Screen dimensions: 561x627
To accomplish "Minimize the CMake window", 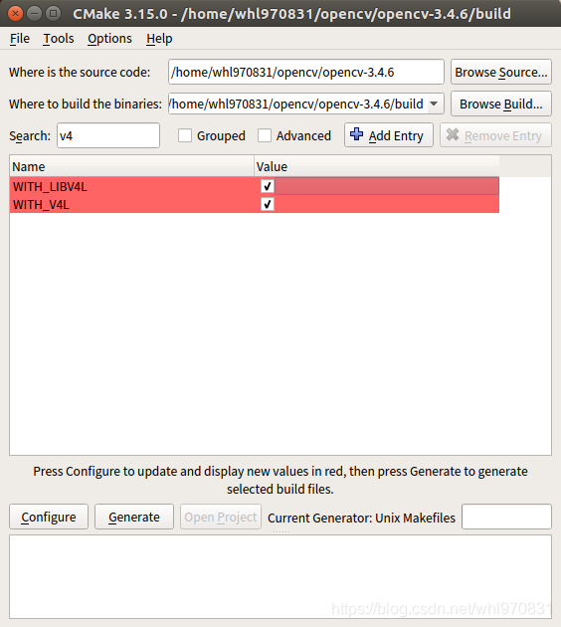I will (x=35, y=14).
